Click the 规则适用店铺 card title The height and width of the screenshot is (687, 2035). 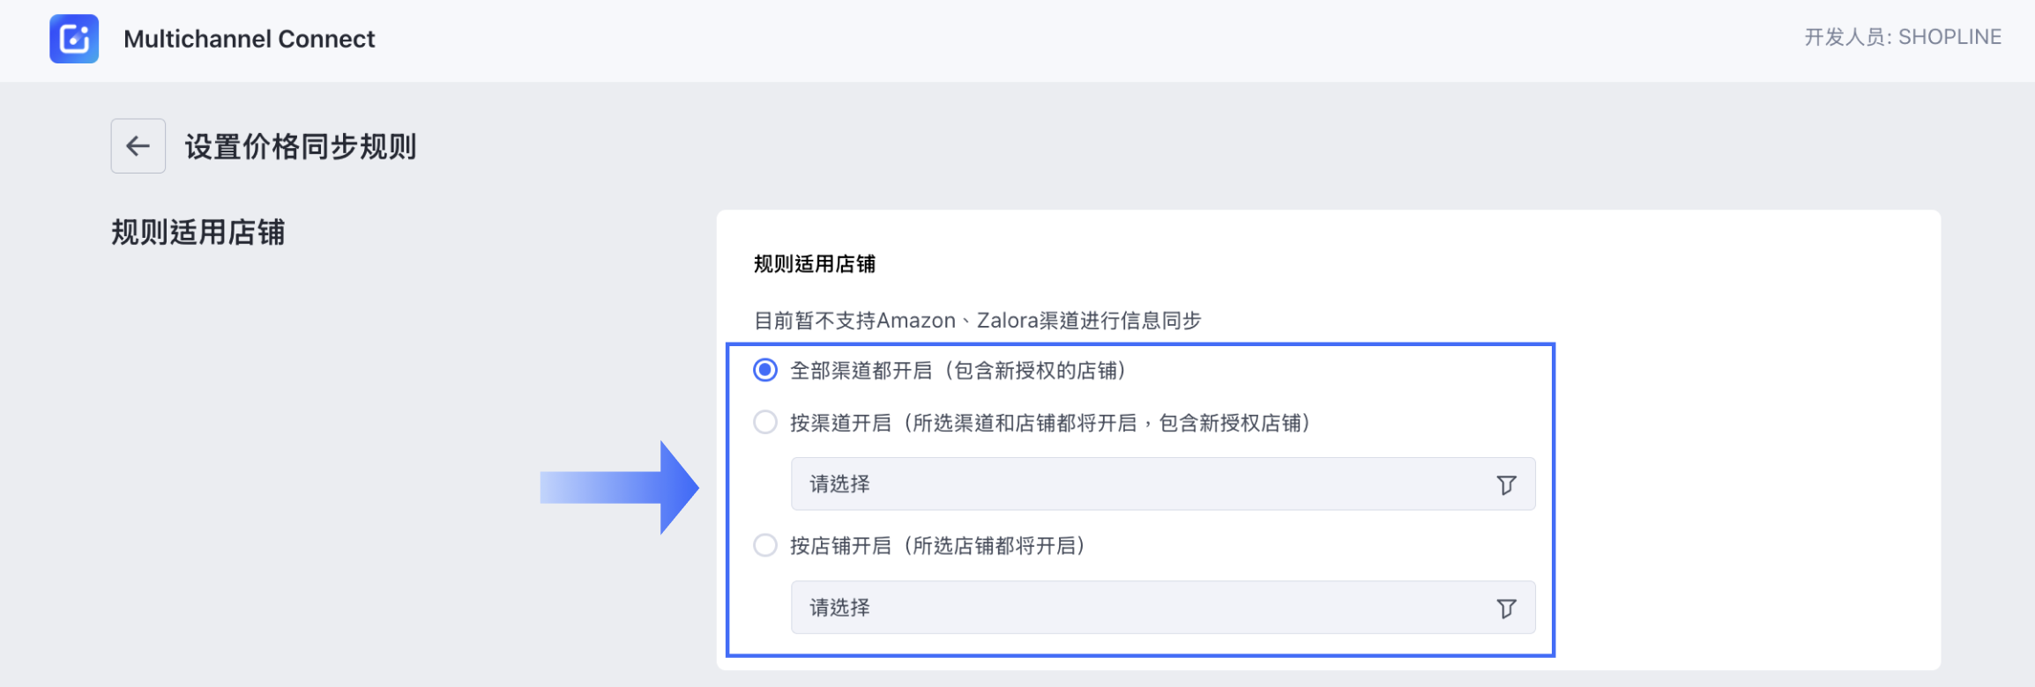click(816, 263)
